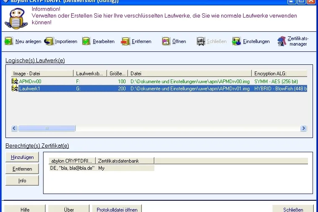Select the certificate DE, "bla, bla@bla.de"
The height and width of the screenshot is (212, 318).
pyautogui.click(x=72, y=168)
